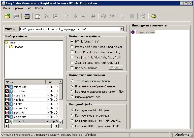Open the Правка menu
This screenshot has width=194, height=138.
coord(18,8)
